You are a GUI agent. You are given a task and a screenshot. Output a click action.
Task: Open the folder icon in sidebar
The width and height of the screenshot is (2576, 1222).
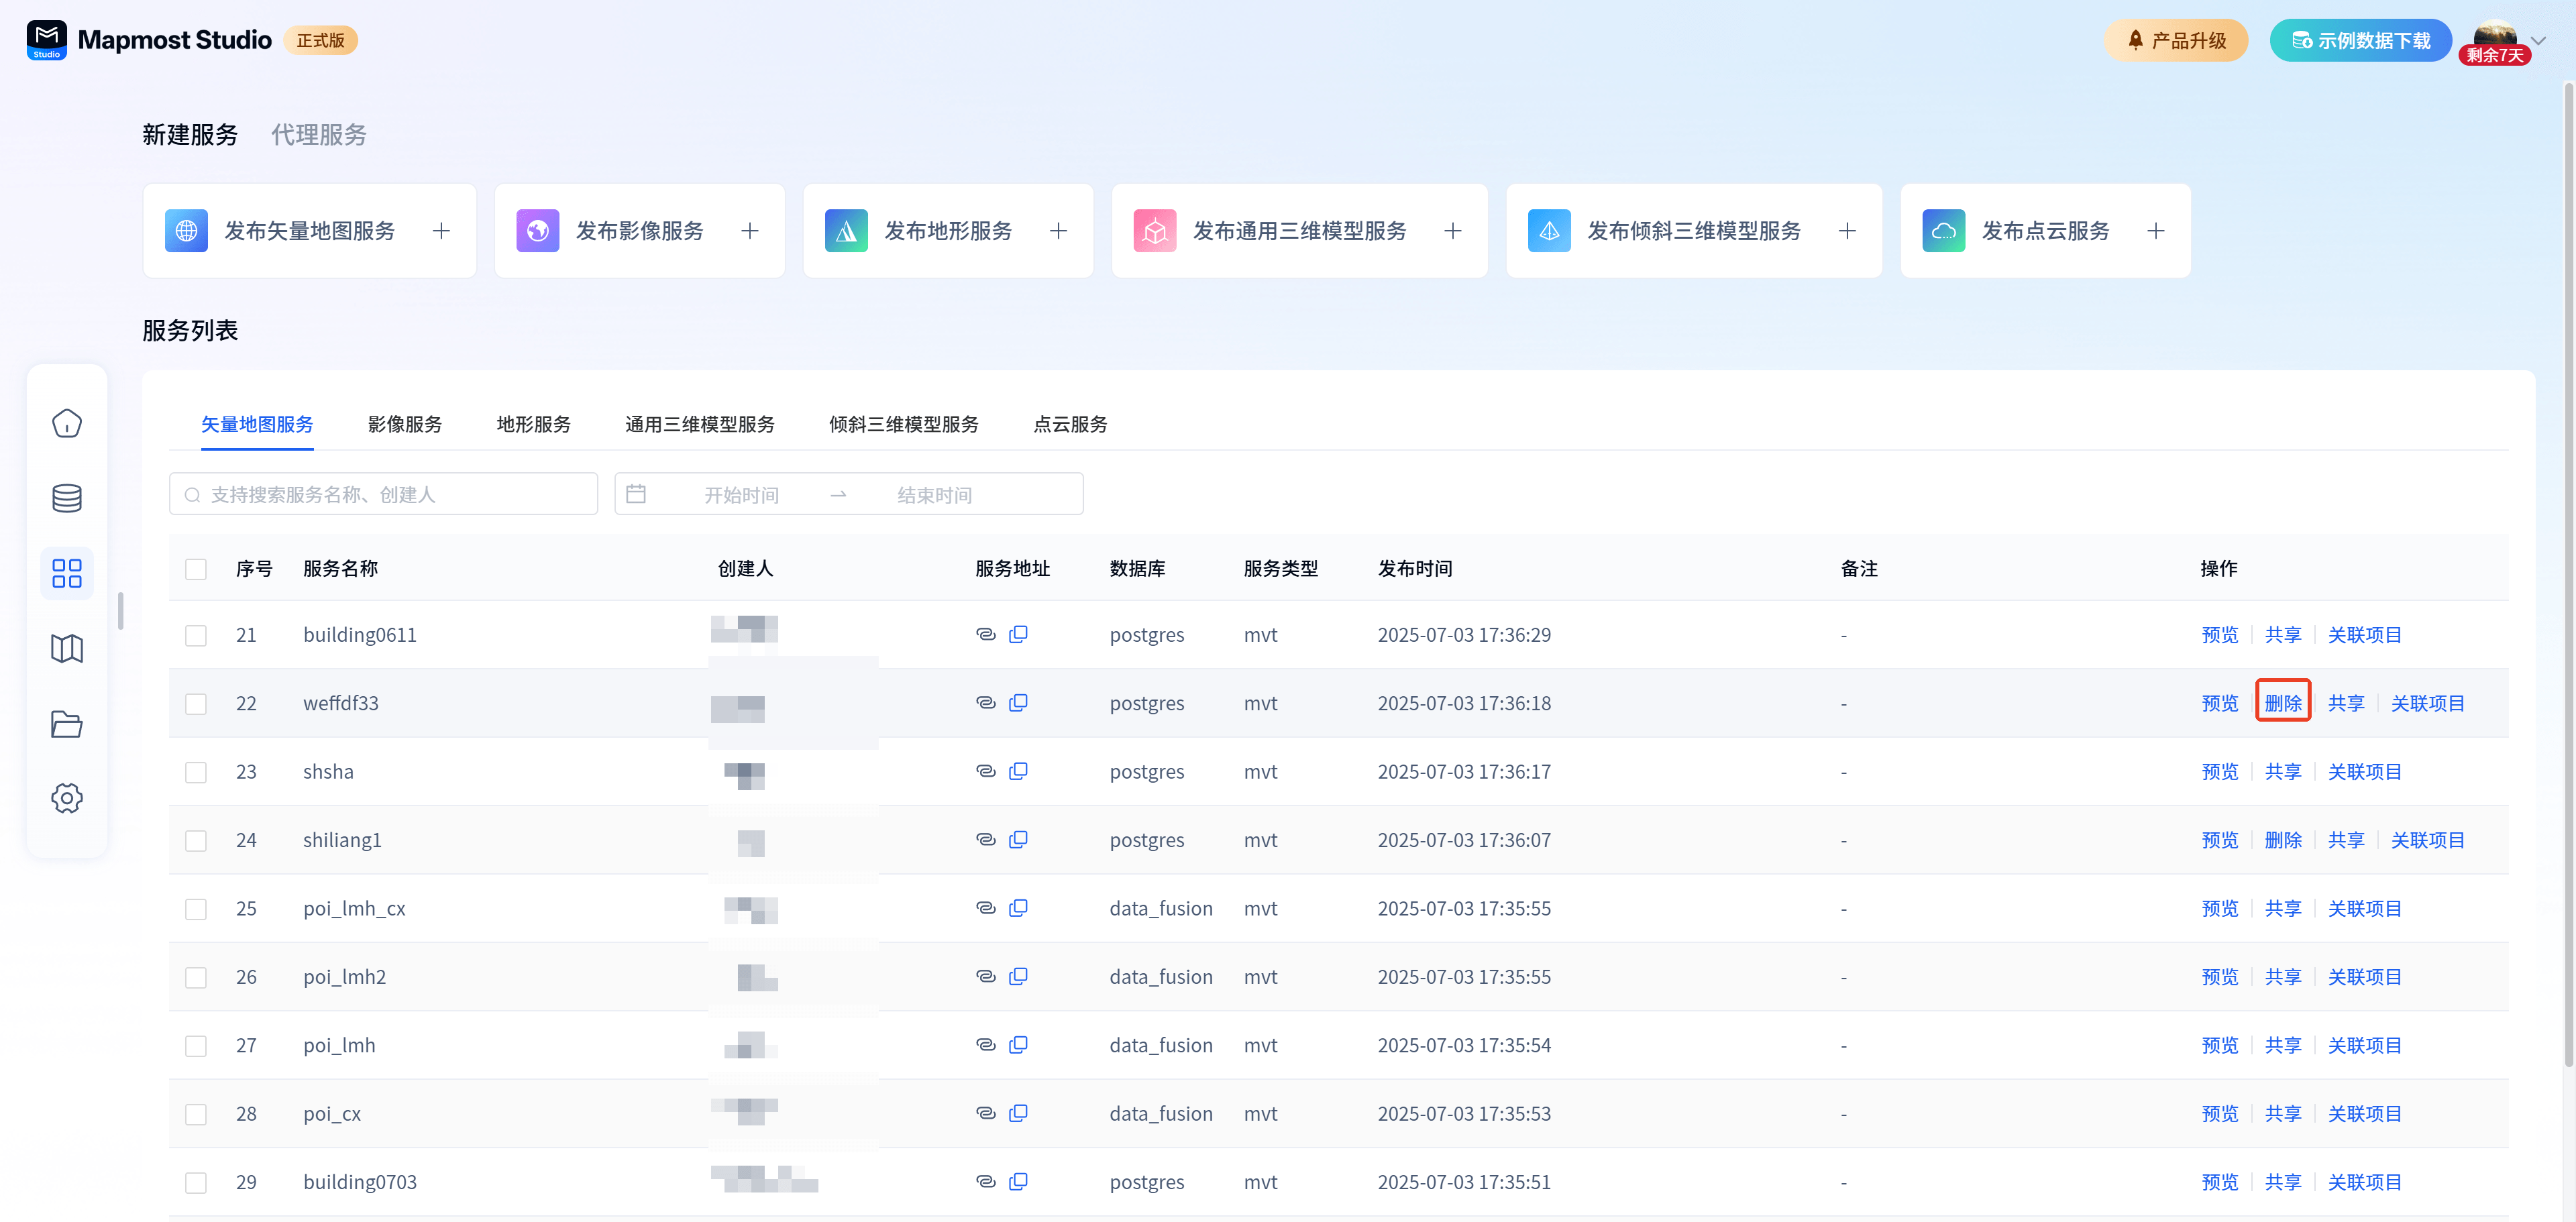[67, 724]
